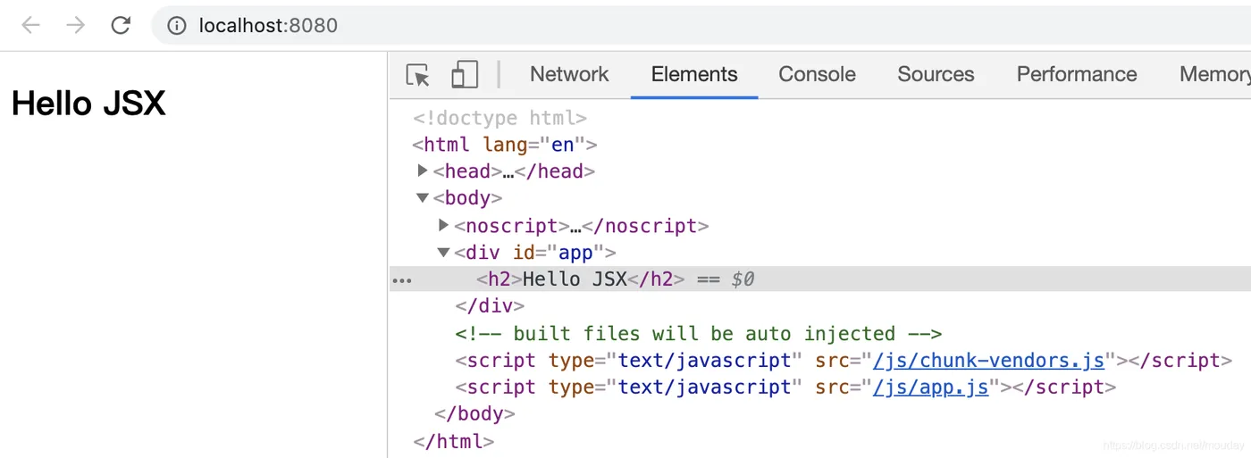Click the three-dots beside h2 row
Screen dimensions: 1251x458
(402, 280)
